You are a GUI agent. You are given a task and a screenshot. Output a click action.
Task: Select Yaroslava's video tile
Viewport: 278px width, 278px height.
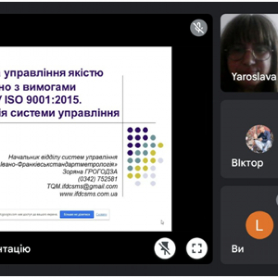(249, 53)
